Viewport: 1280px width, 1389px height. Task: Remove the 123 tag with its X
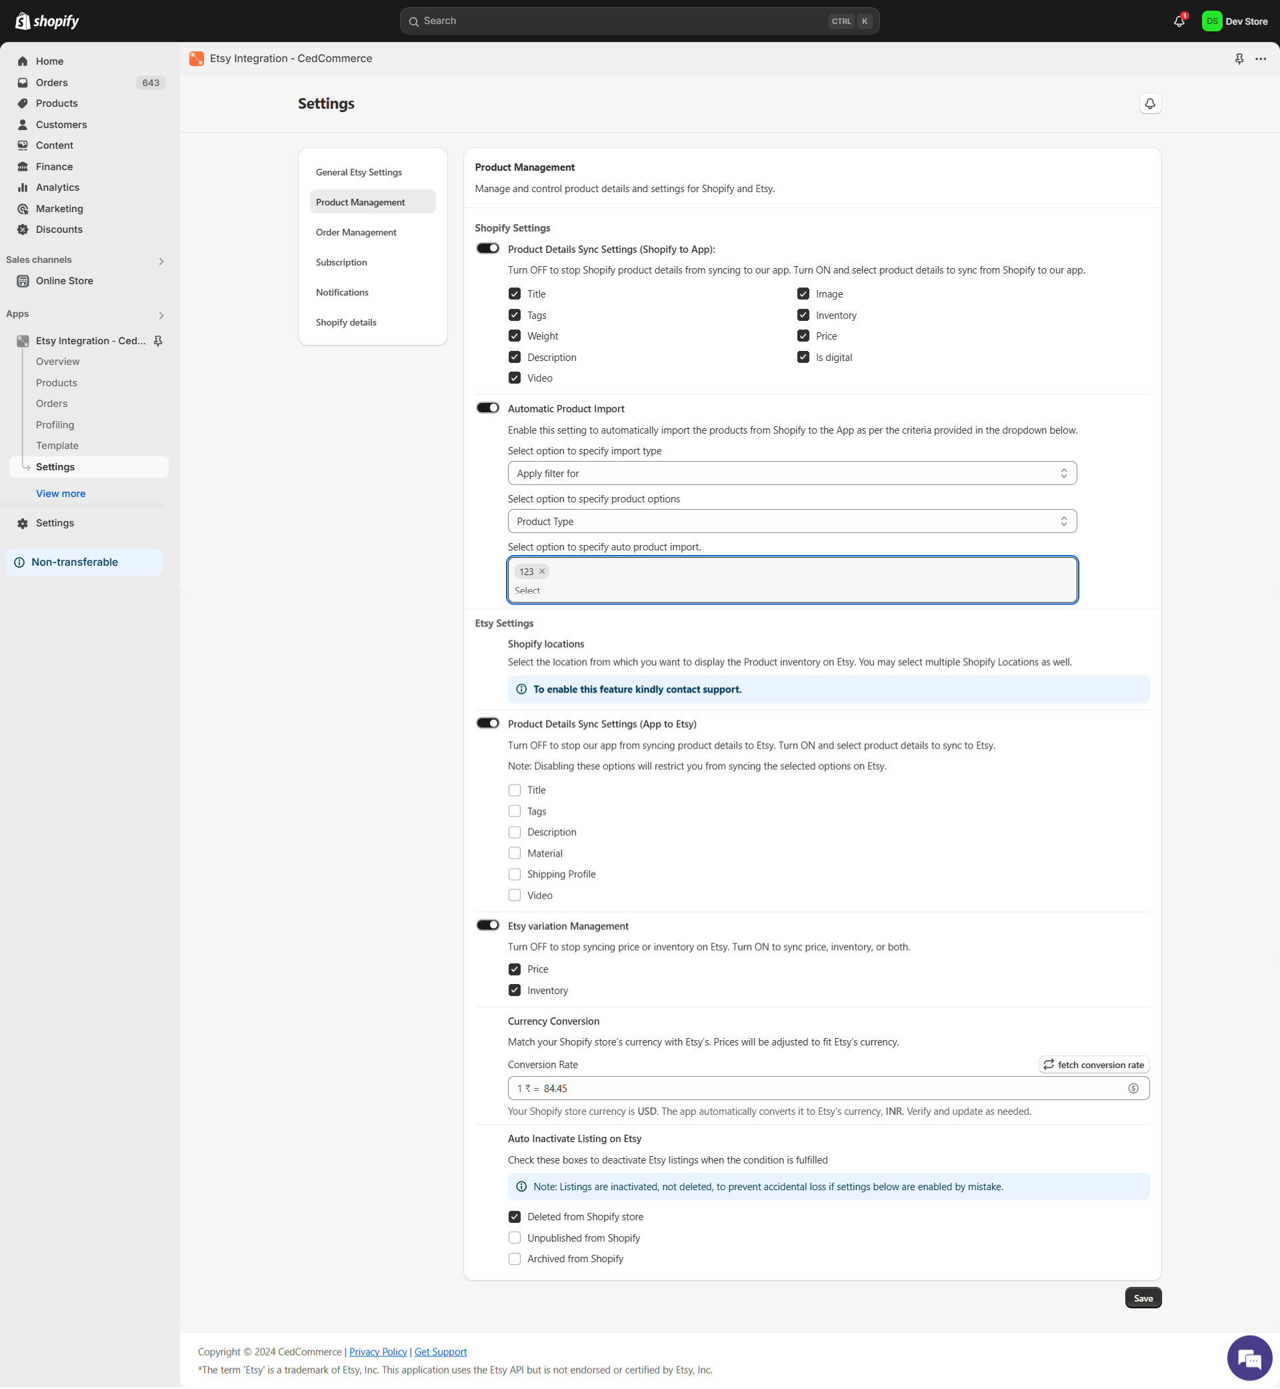pos(541,571)
